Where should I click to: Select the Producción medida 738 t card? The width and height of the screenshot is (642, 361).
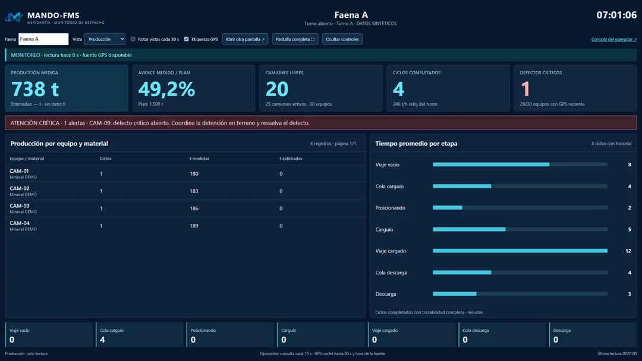[x=67, y=88]
